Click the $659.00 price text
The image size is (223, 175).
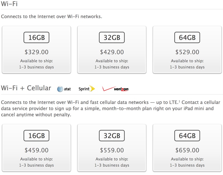click(x=187, y=150)
